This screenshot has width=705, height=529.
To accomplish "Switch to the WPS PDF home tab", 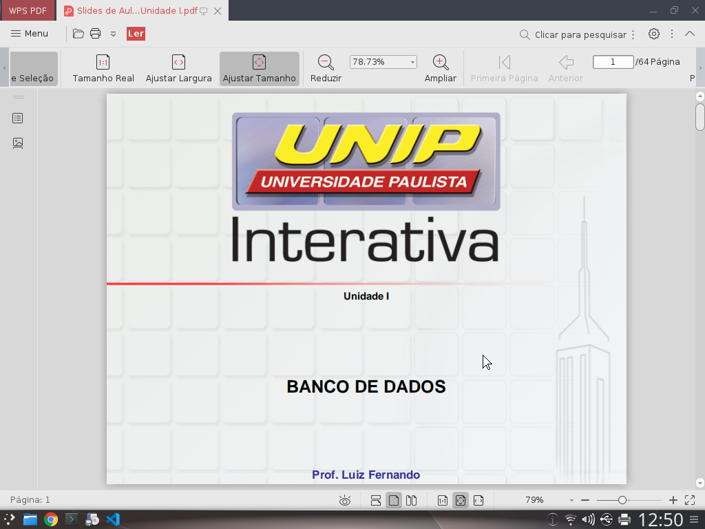I will [28, 11].
